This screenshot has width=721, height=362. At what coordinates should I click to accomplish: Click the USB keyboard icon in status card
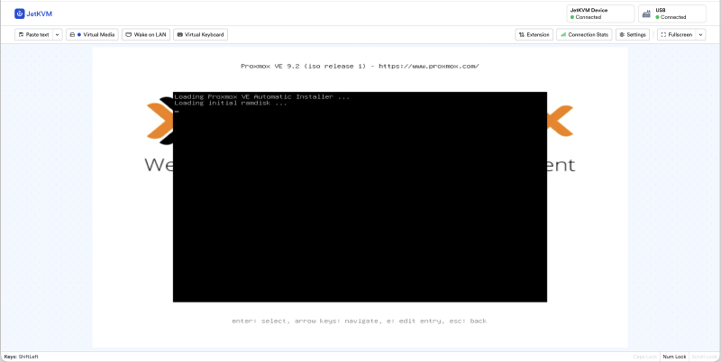click(646, 14)
